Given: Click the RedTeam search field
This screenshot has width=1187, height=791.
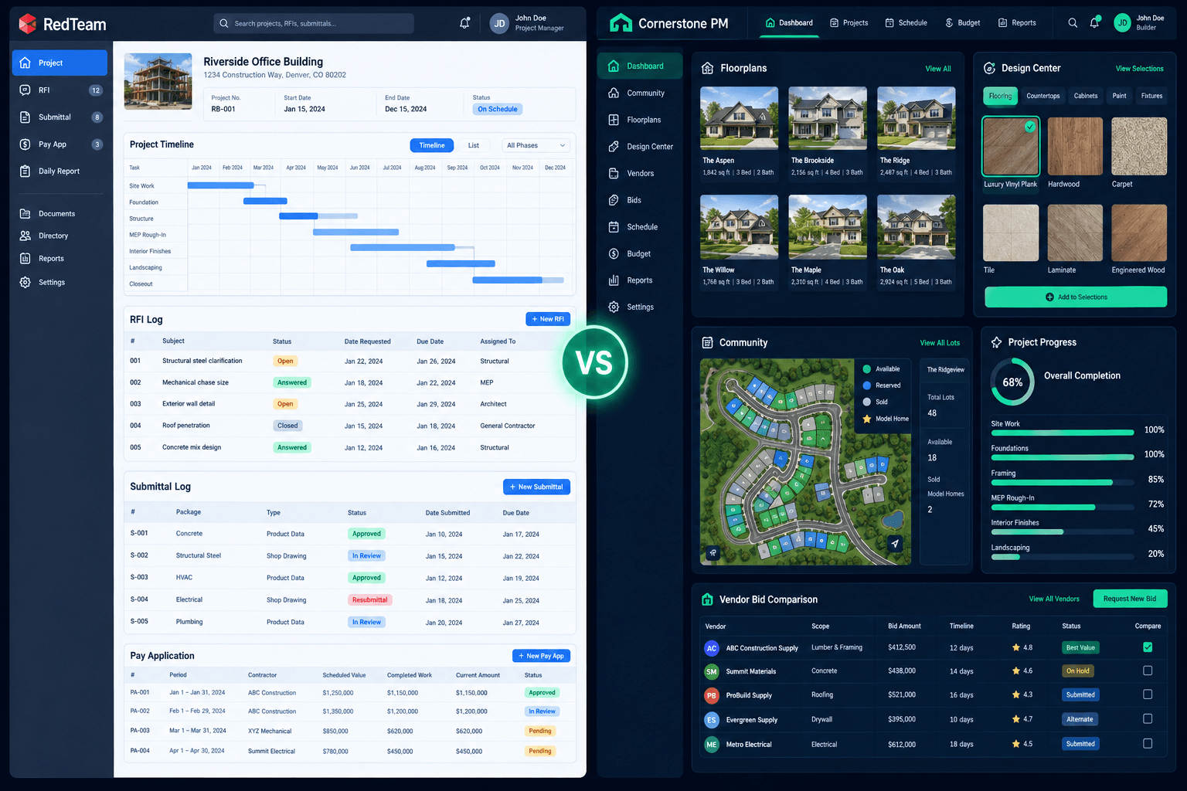Looking at the screenshot, I should pyautogui.click(x=314, y=23).
